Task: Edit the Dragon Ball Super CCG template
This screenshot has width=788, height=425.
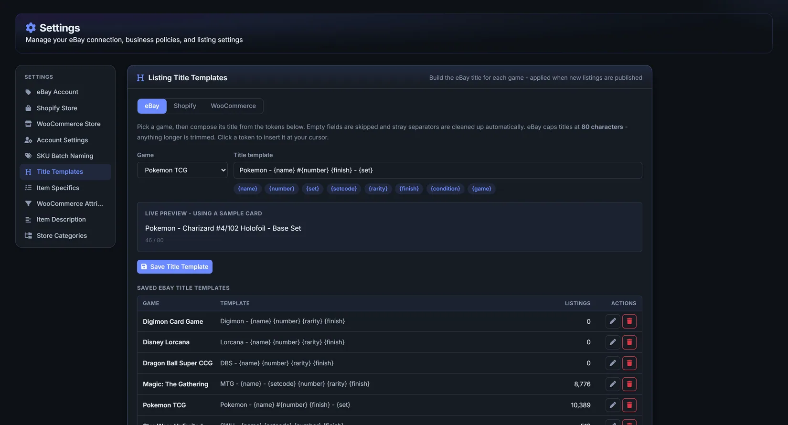Action: click(613, 363)
